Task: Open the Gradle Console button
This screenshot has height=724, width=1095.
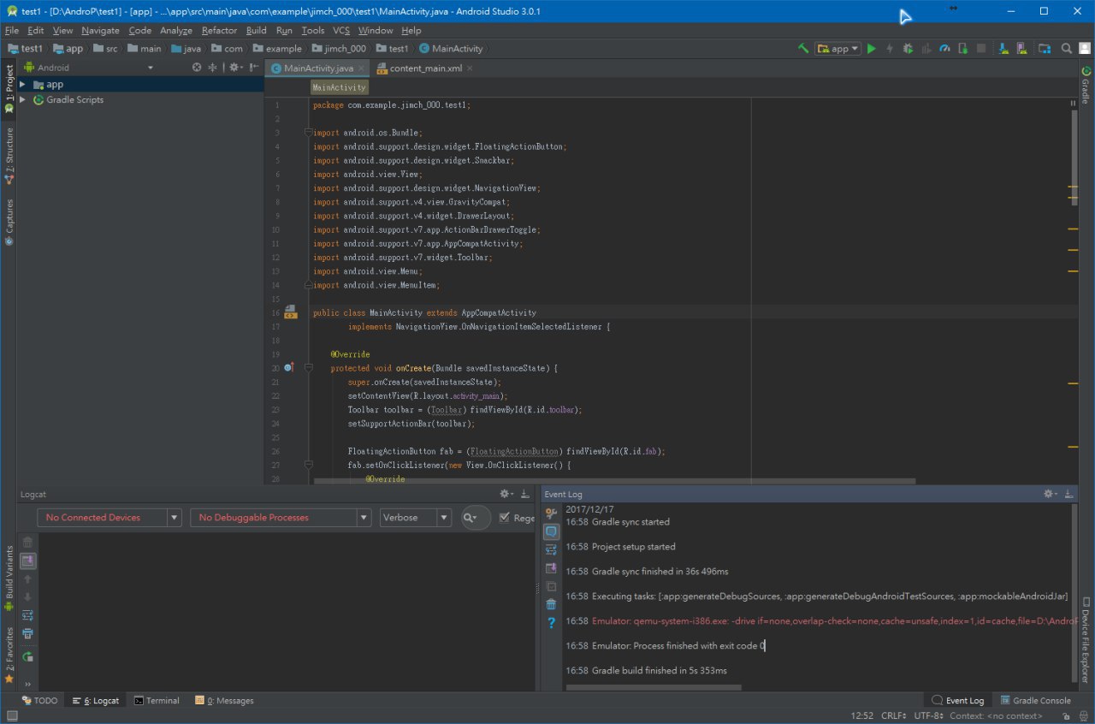Action: tap(1035, 701)
